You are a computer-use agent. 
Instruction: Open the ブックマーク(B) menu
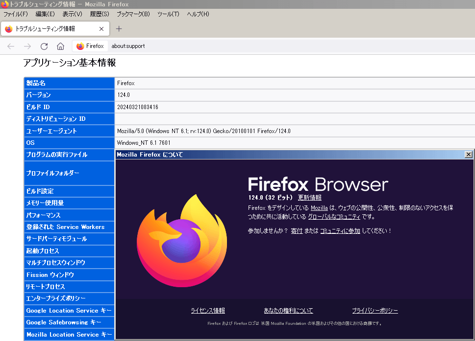click(x=133, y=14)
